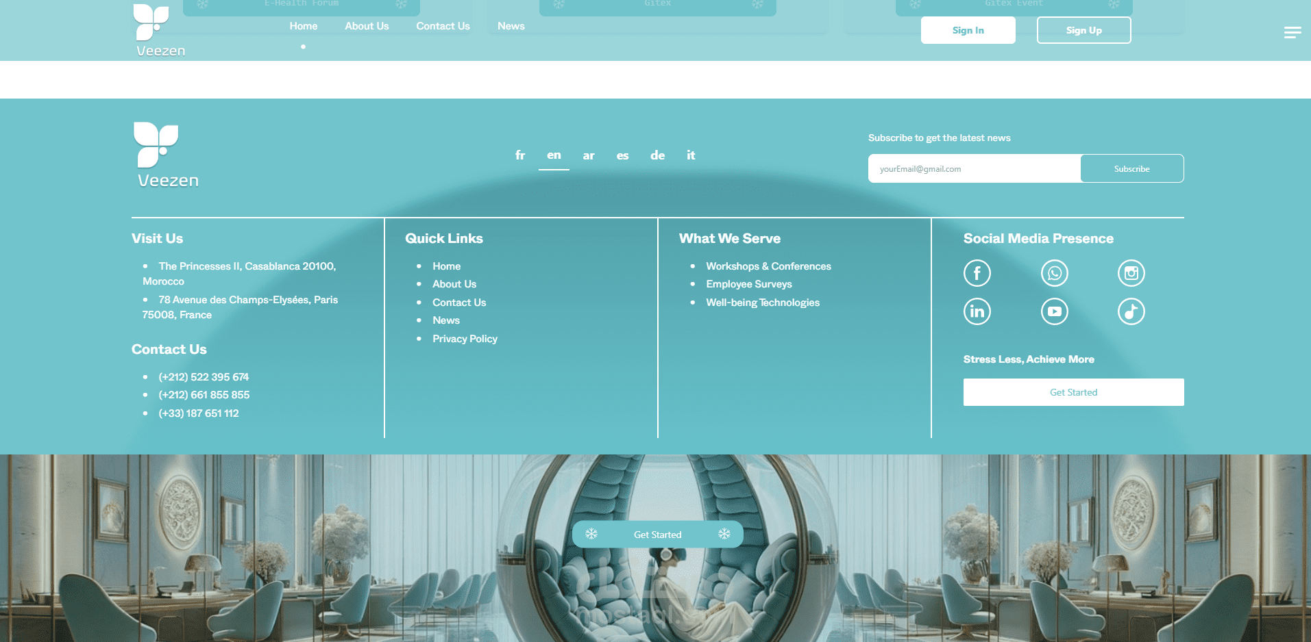Viewport: 1311px width, 642px height.
Task: Open the LinkedIn social icon
Action: coord(977,311)
